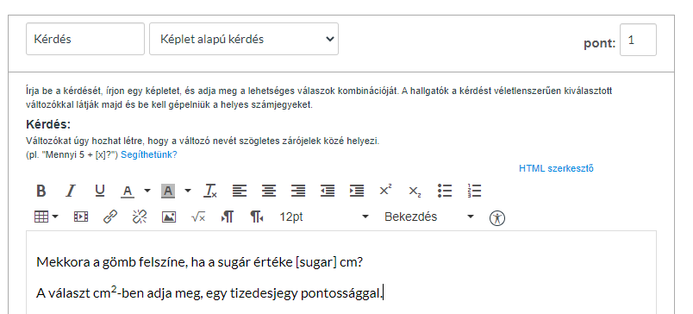Image resolution: width=693 pixels, height=314 pixels.
Task: Open the question type dropdown
Action: pos(244,39)
